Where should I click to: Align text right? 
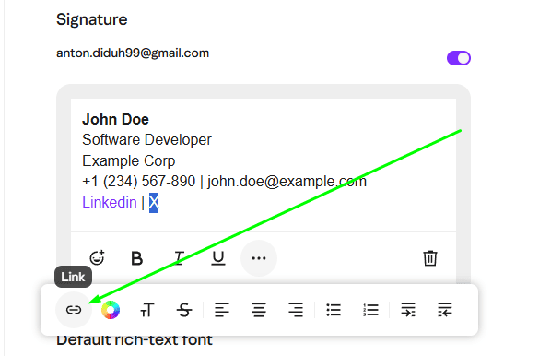click(x=296, y=310)
